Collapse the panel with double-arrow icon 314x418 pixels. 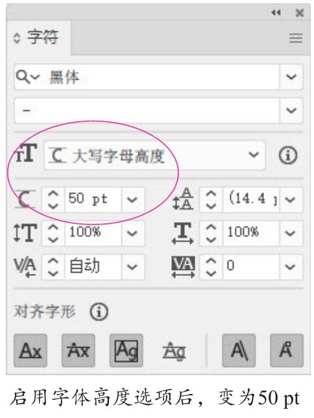pos(276,12)
